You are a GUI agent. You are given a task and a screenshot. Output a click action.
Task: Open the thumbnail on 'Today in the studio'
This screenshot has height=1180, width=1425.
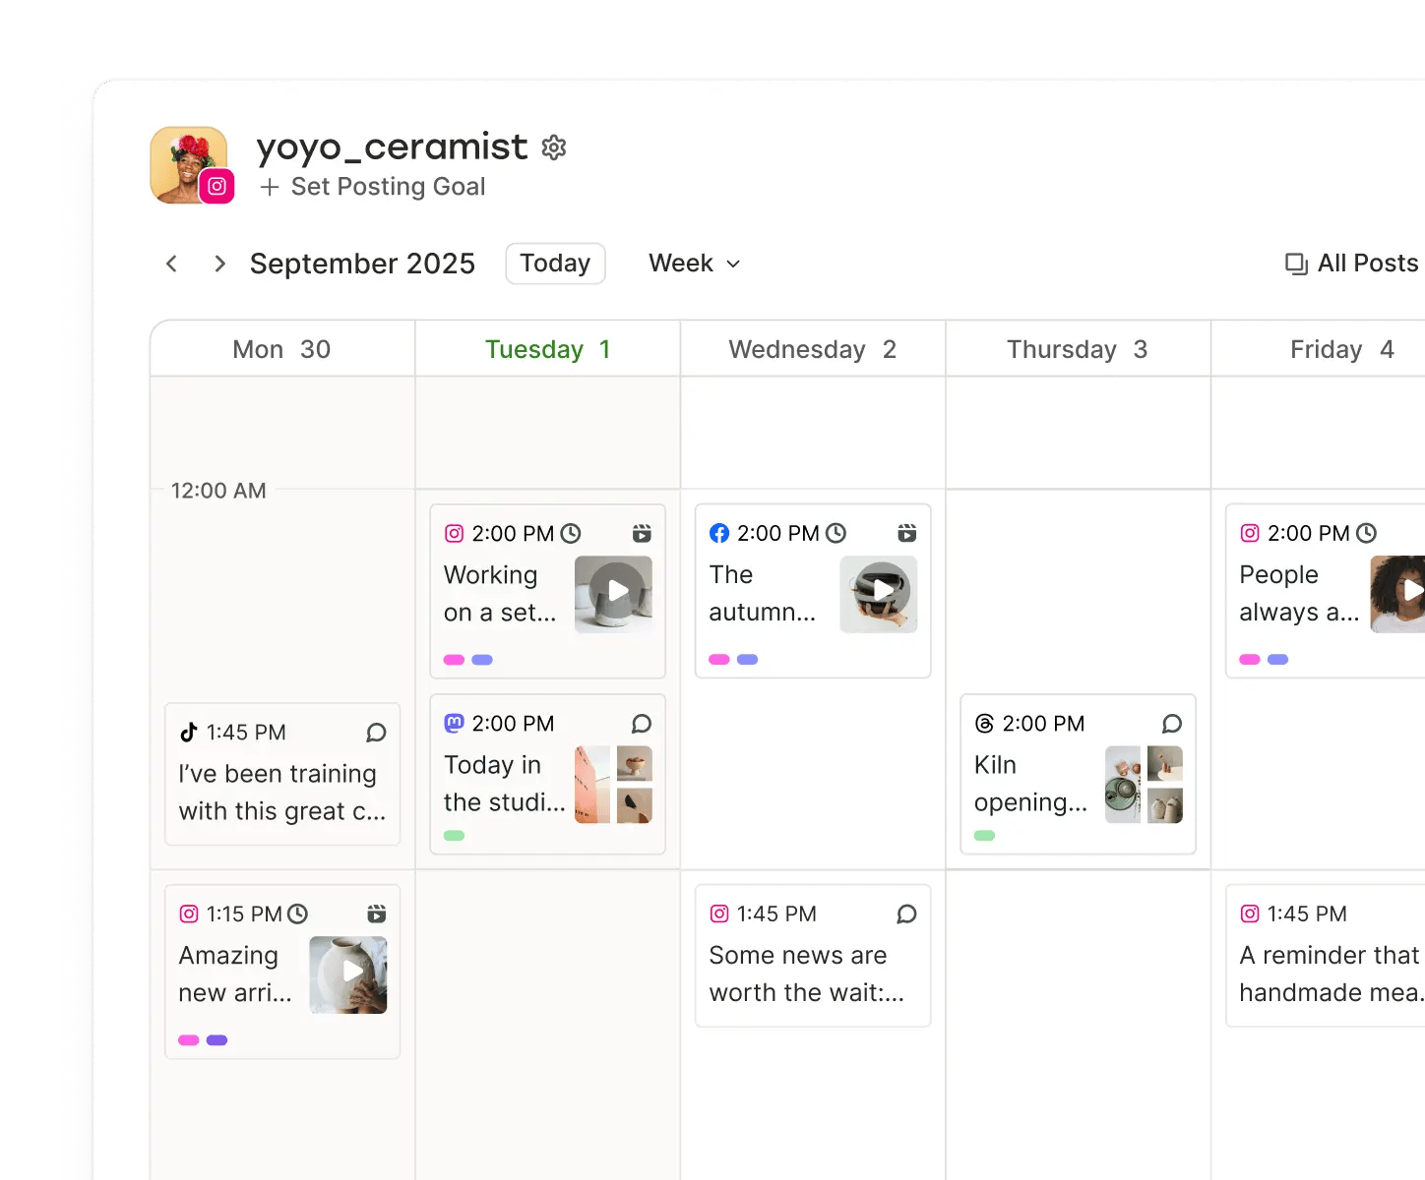(x=614, y=784)
